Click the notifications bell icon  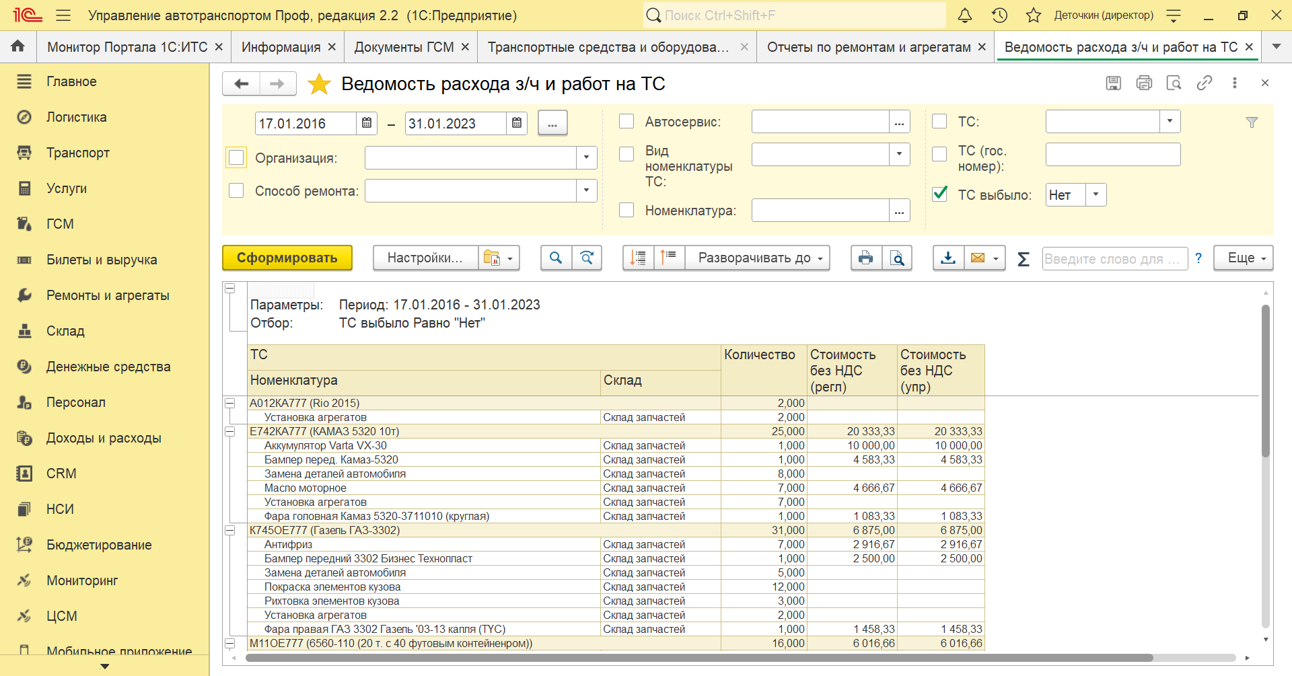tap(964, 15)
